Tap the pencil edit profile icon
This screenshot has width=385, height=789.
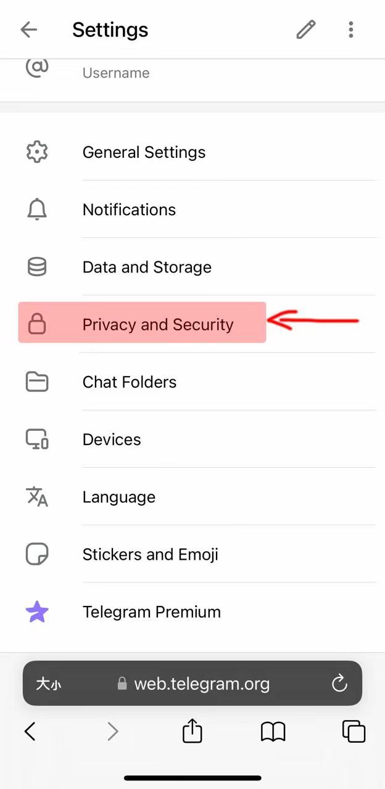coord(306,30)
